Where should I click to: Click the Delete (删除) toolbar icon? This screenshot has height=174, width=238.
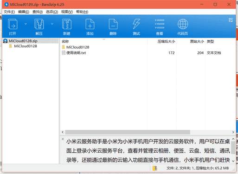coord(113,24)
